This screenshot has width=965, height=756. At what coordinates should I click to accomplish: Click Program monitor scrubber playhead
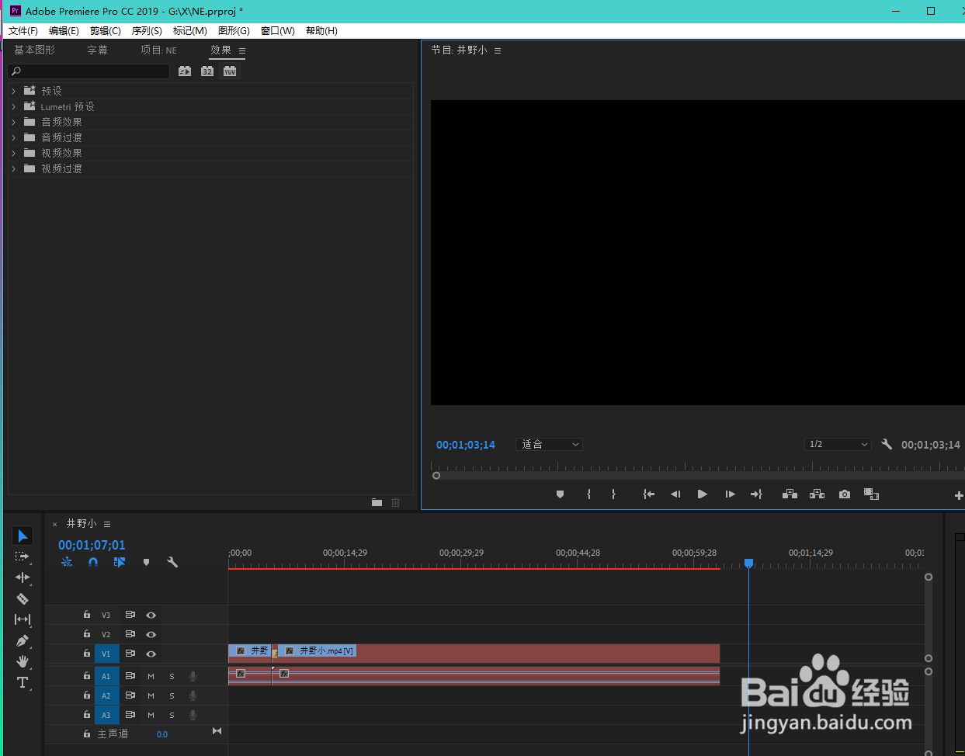coord(436,475)
